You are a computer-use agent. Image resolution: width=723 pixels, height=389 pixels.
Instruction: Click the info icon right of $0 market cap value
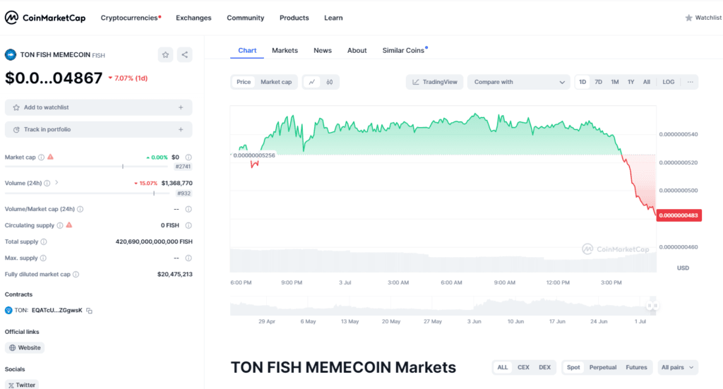coord(189,157)
